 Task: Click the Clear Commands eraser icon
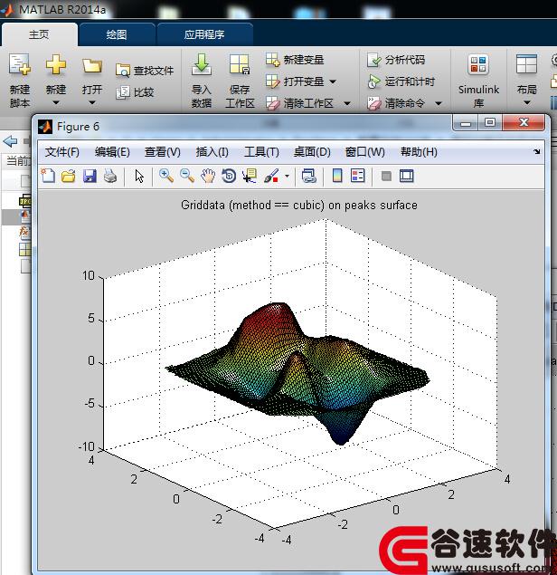coord(374,103)
